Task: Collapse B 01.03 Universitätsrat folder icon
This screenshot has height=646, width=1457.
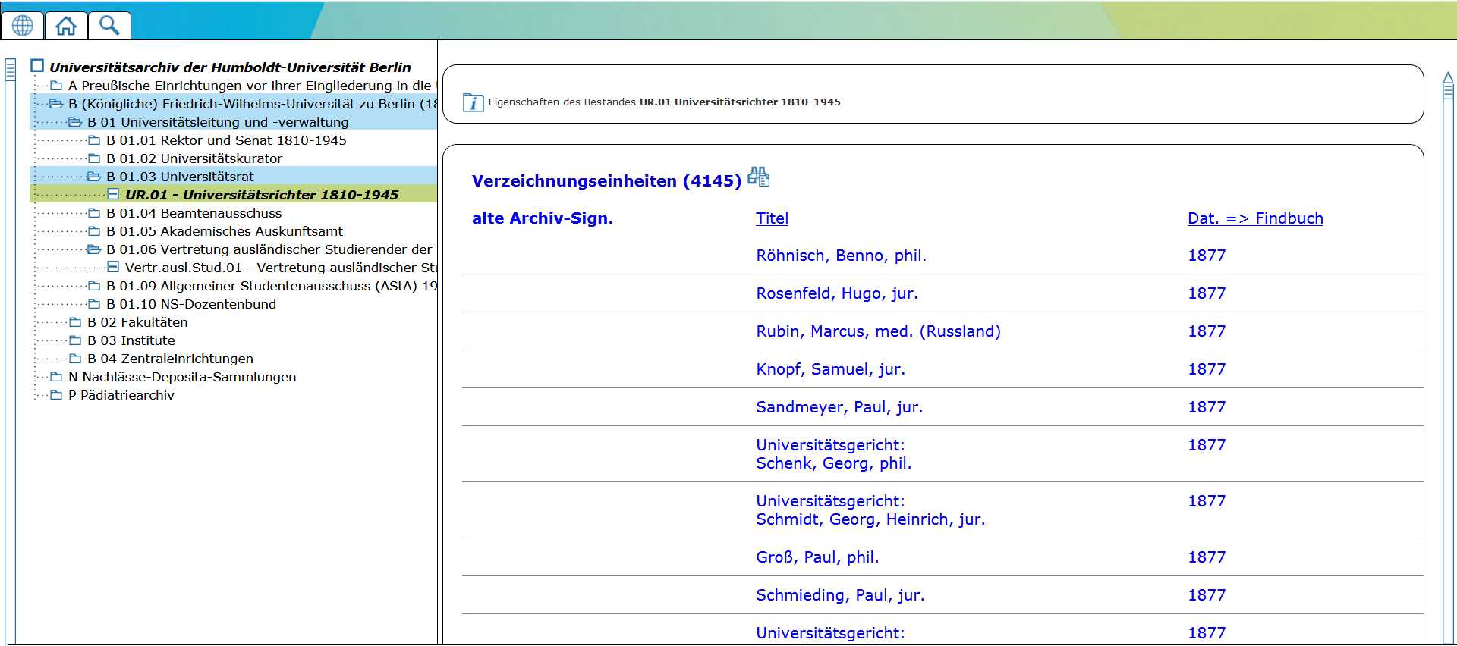Action: point(94,177)
